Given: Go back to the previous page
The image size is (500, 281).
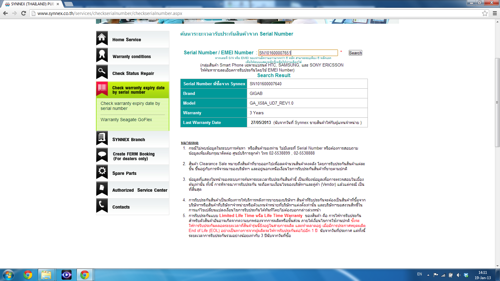Looking at the screenshot, I should (x=6, y=13).
